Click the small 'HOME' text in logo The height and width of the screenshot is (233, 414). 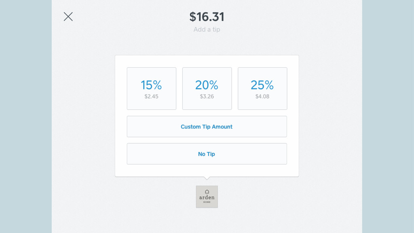pyautogui.click(x=207, y=202)
